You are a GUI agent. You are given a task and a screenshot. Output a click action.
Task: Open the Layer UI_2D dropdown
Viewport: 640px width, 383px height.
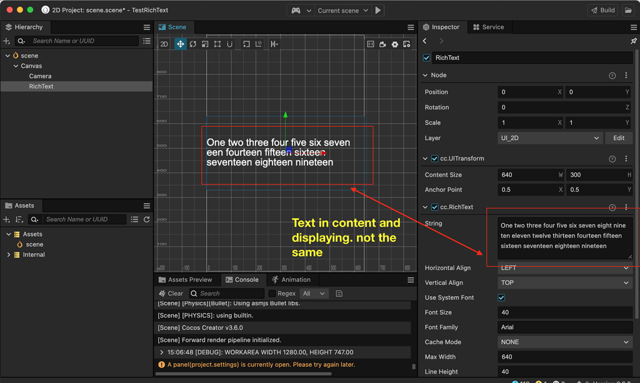point(549,138)
